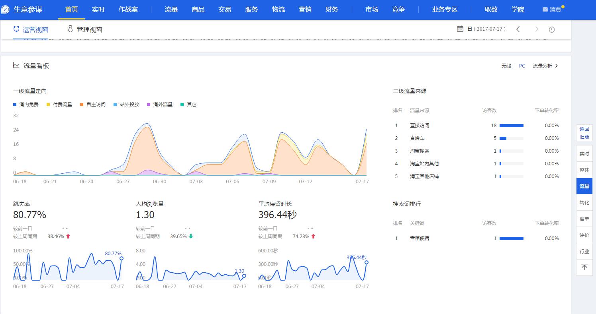Open the 转化 section from the right sidebar
This screenshot has width=596, height=314.
coord(584,202)
